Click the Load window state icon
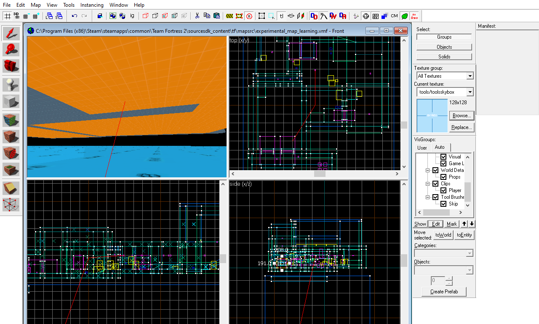The image size is (539, 324). [49, 16]
